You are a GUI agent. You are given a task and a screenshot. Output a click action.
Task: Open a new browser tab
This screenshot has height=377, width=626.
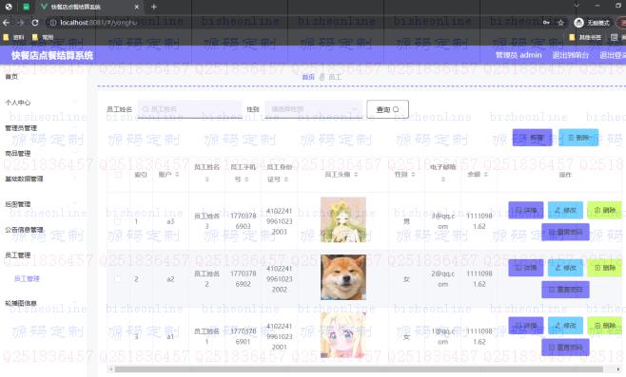154,7
